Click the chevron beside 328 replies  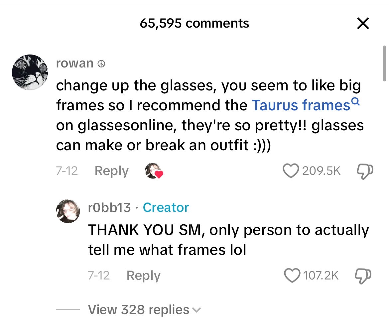(197, 310)
